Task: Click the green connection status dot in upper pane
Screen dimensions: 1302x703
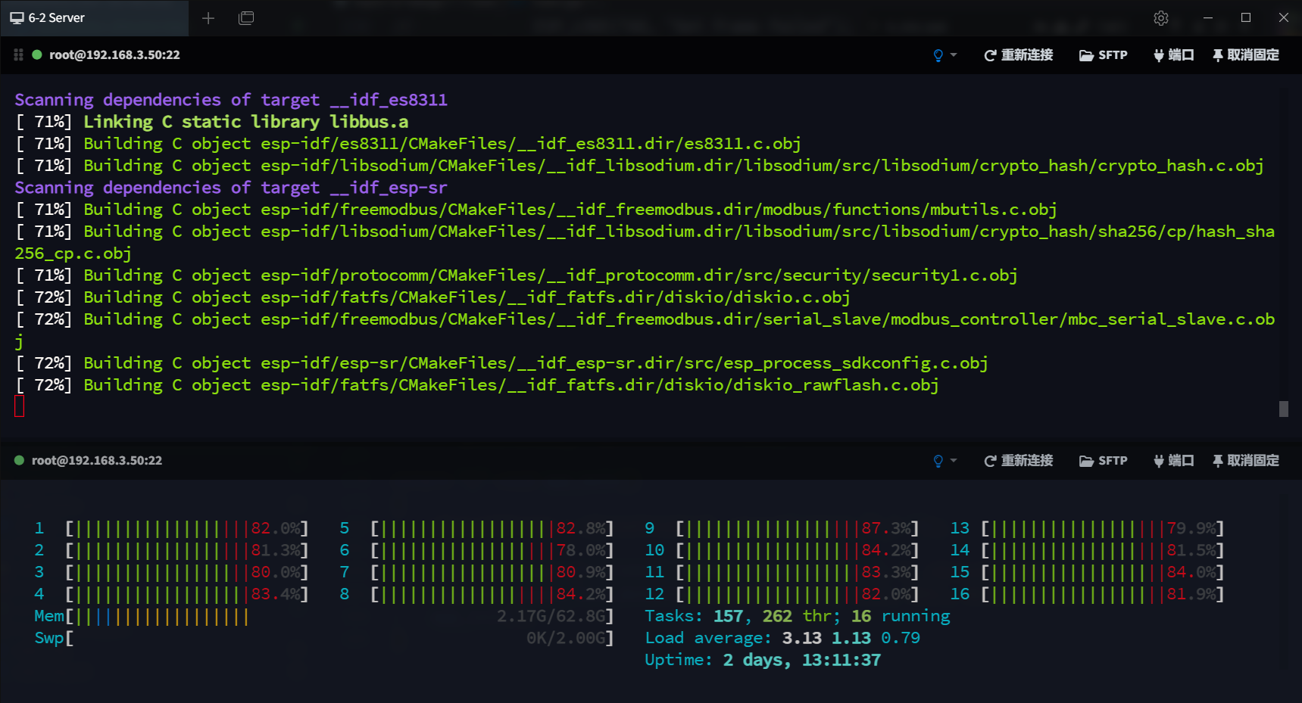Action: (x=37, y=54)
